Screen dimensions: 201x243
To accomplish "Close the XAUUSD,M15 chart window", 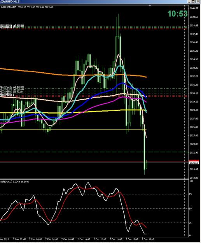I will (x=198, y=2).
